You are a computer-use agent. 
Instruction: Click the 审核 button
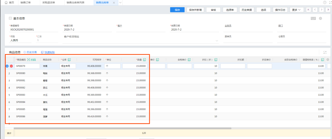pos(213,10)
